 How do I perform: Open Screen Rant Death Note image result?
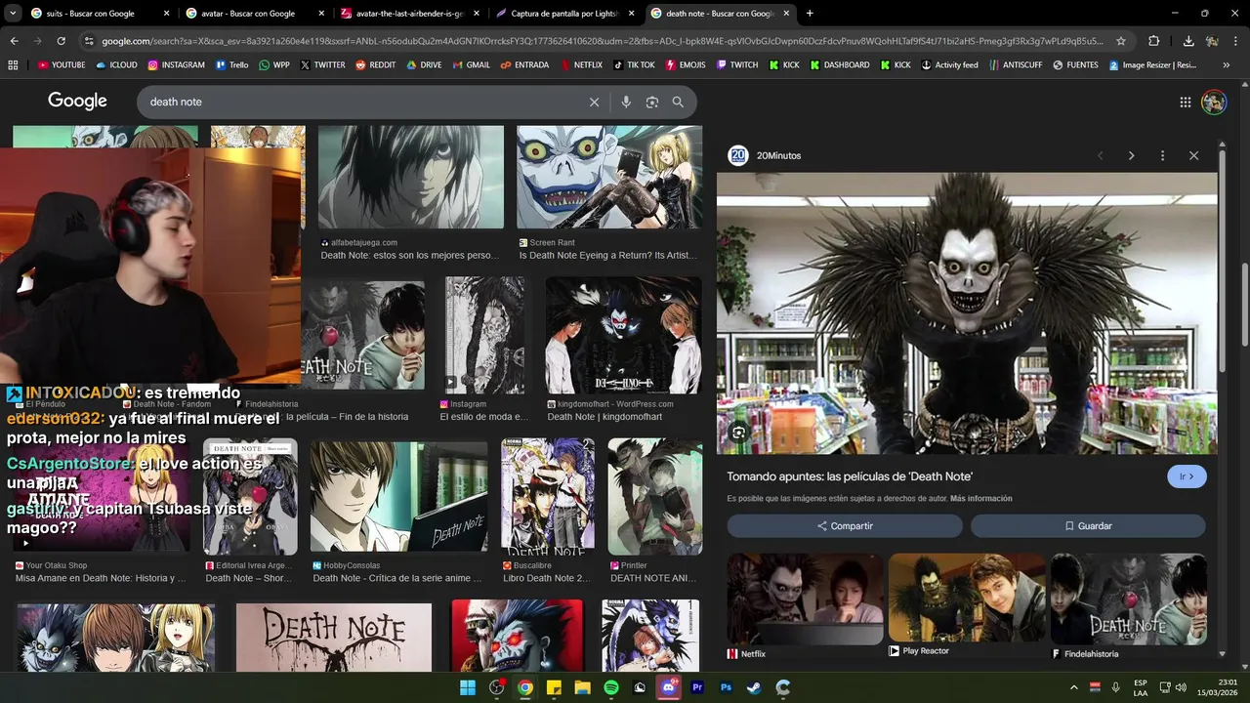609,177
